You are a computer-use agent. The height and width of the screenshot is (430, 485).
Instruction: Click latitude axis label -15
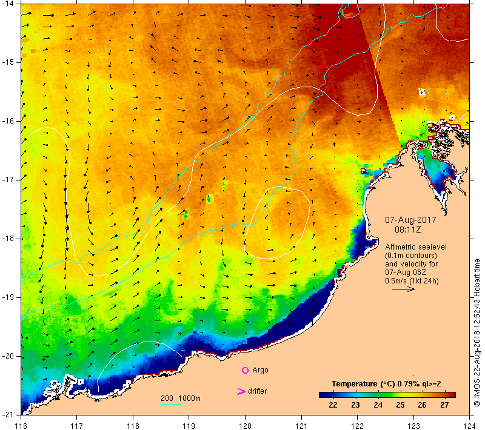pos(8,62)
